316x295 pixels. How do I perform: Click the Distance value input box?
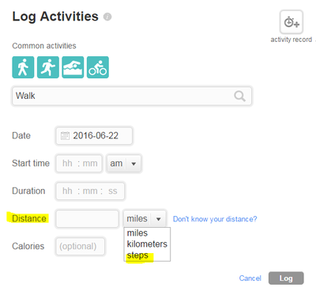click(x=87, y=219)
